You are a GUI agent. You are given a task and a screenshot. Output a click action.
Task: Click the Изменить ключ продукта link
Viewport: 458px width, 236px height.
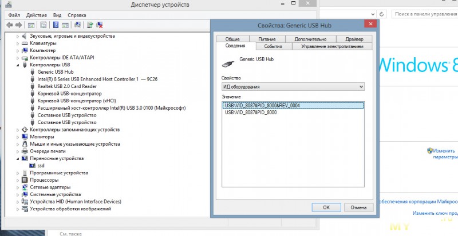pyautogui.click(x=435, y=213)
